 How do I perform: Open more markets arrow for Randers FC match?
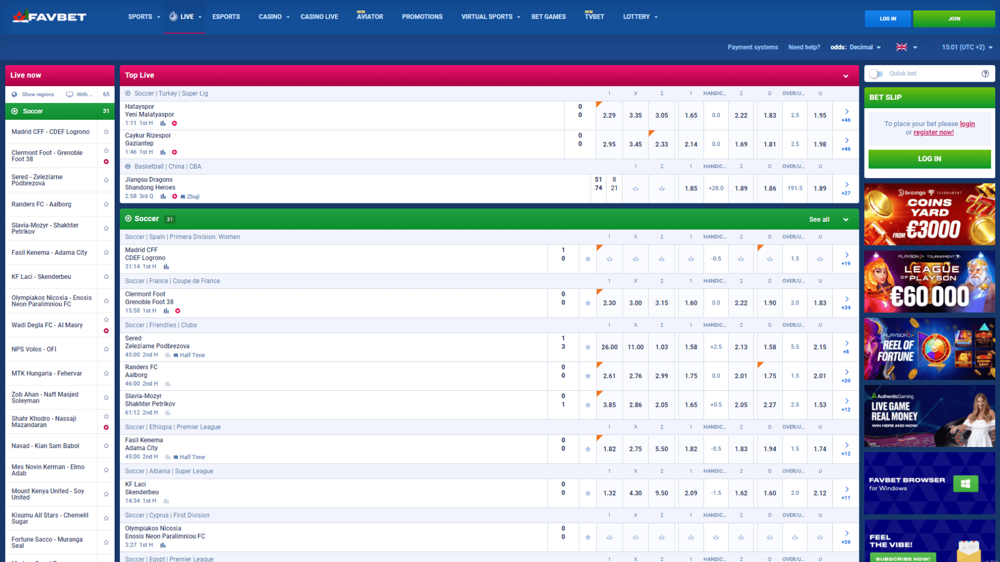click(846, 372)
